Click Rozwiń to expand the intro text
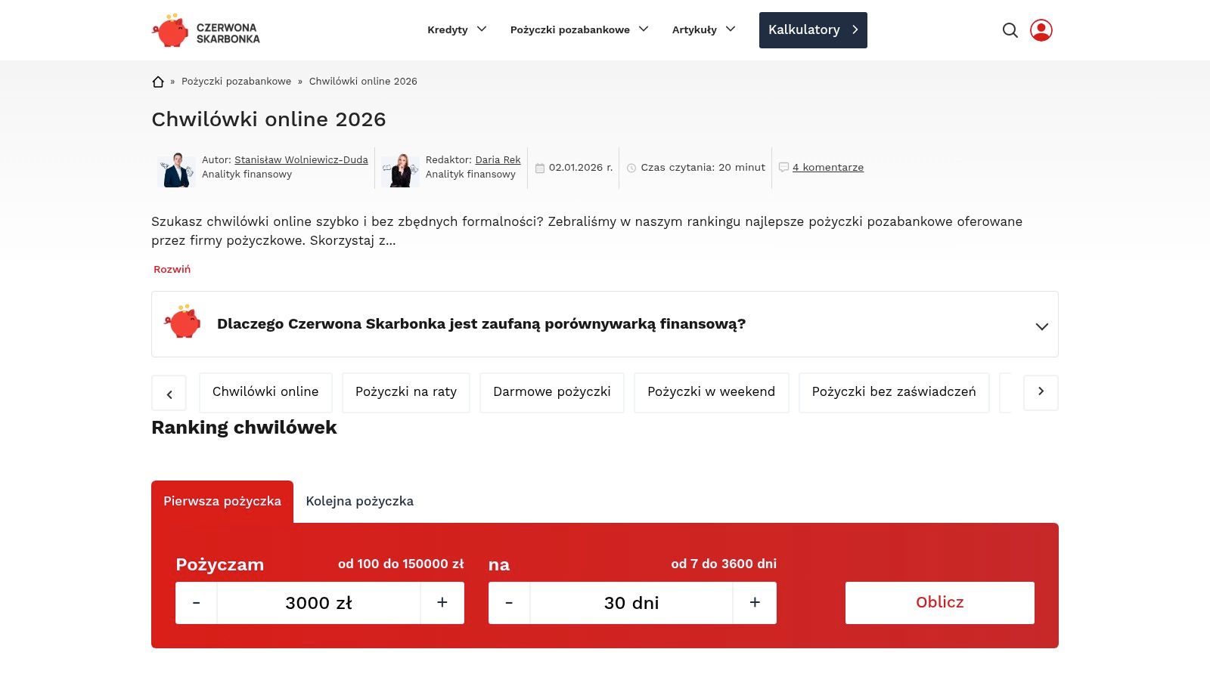This screenshot has height=680, width=1210. [x=172, y=269]
